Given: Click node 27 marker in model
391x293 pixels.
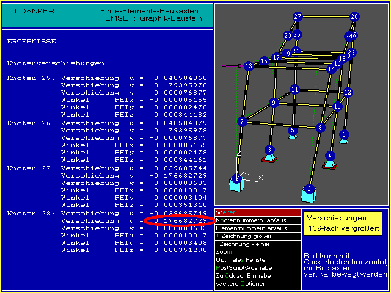Looking at the screenshot, I should coord(298,16).
